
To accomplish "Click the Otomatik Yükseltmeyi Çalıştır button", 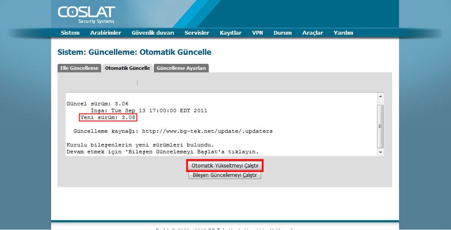I will pyautogui.click(x=225, y=166).
